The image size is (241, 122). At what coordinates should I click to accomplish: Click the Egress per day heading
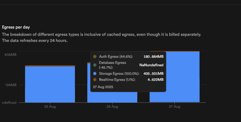16,27
